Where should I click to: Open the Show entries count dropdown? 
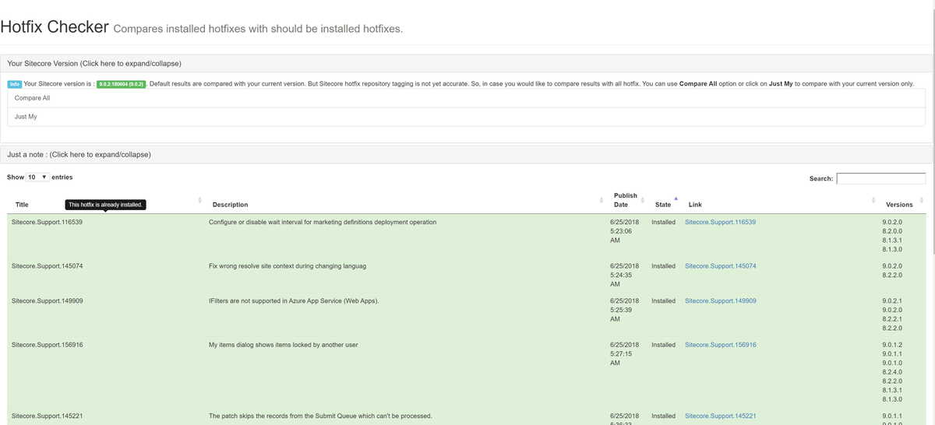37,177
